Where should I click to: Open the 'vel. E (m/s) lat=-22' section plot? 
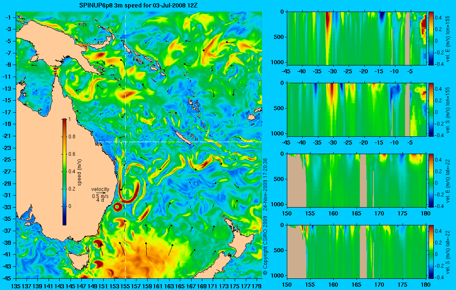[x=357, y=181]
